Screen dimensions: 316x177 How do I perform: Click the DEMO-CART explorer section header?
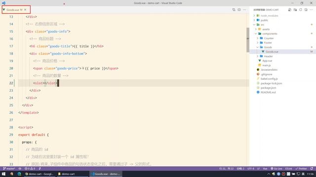pos(266,10)
